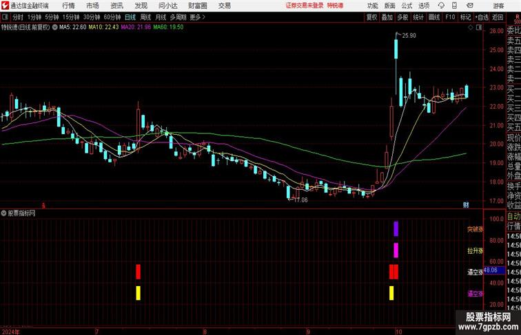
Task: Select the 多周期 multi-period tab
Action: pos(178,17)
